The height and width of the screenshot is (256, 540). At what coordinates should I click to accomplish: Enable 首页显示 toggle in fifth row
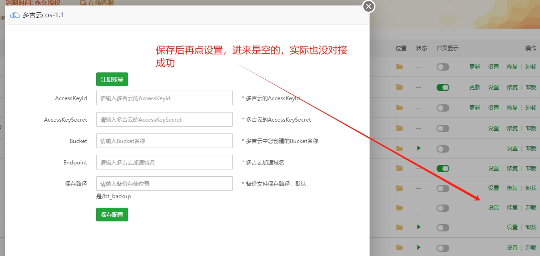click(443, 149)
